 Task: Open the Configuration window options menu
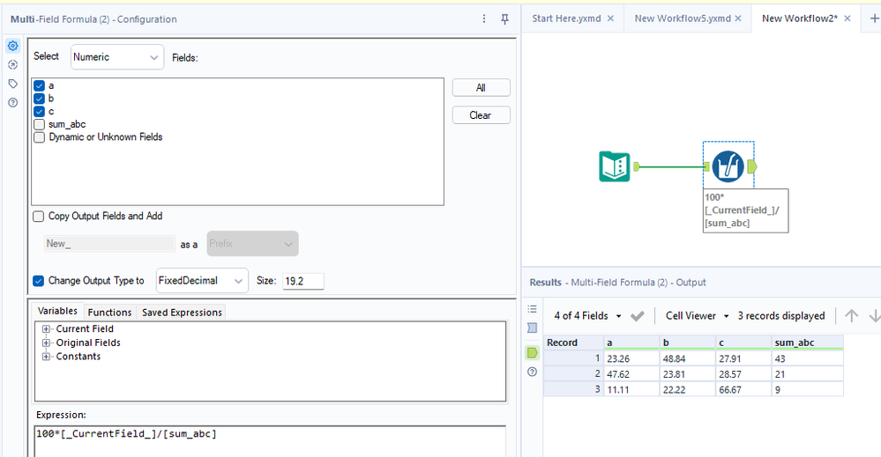tap(484, 19)
